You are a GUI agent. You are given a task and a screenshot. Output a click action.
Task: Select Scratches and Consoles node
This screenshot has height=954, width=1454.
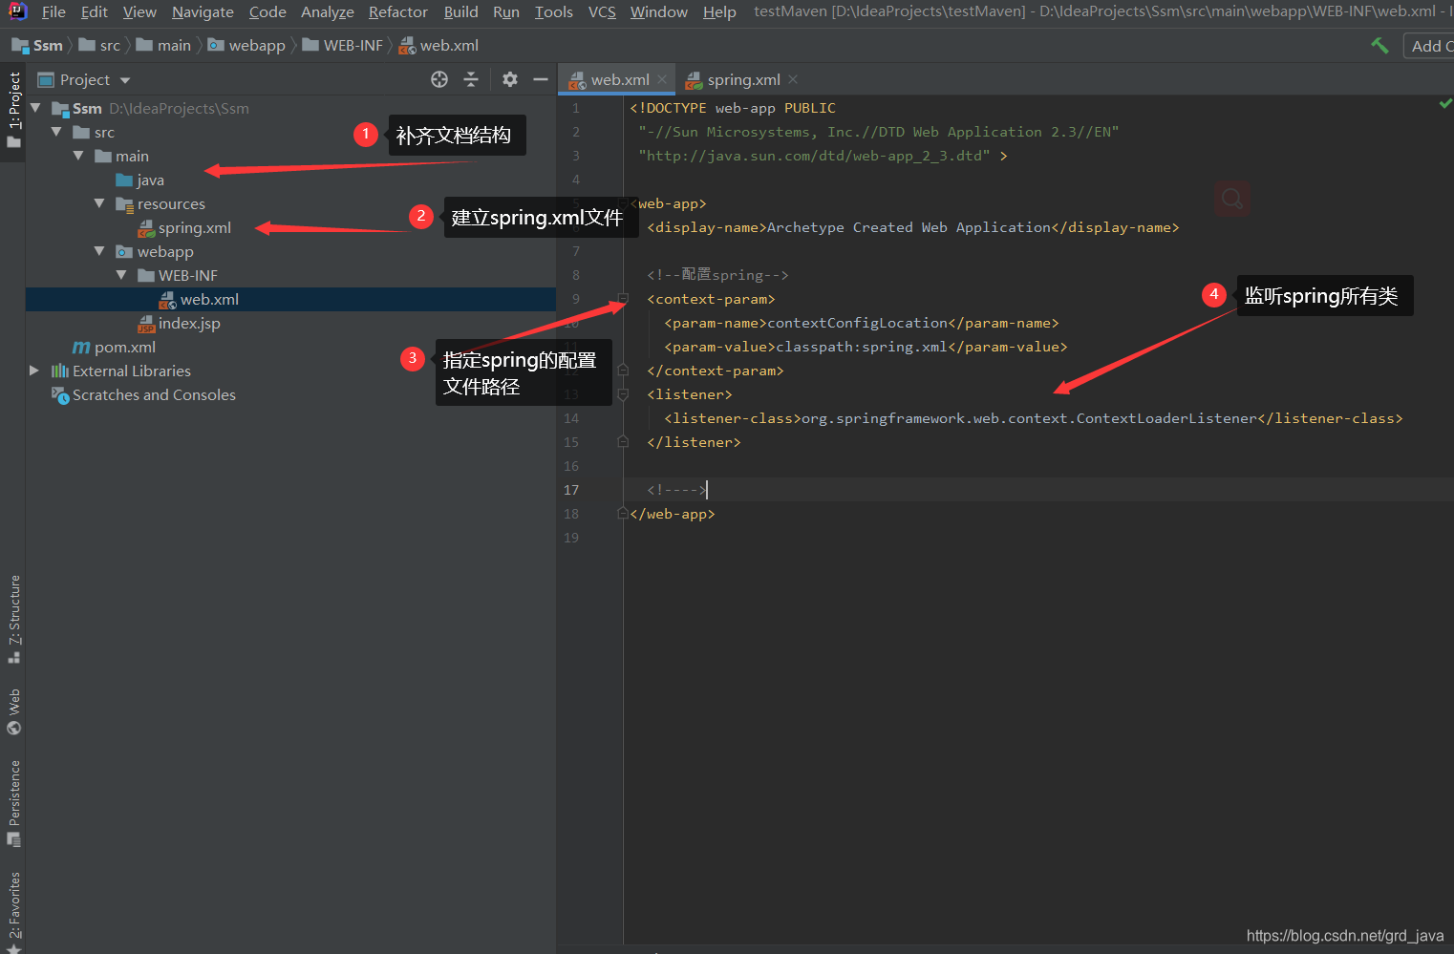[143, 394]
